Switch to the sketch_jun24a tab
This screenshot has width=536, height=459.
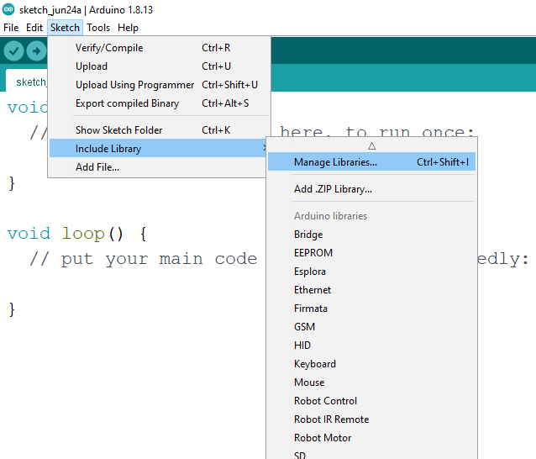[31, 82]
